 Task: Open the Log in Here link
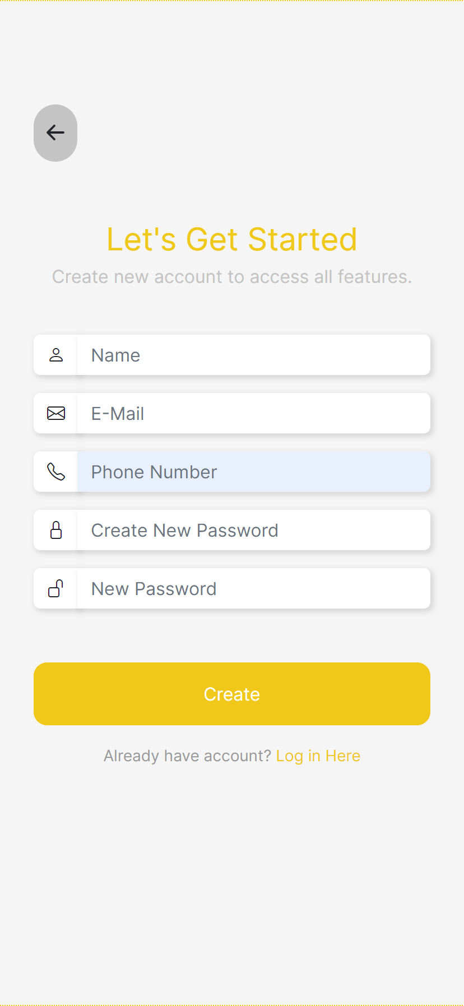pos(318,756)
